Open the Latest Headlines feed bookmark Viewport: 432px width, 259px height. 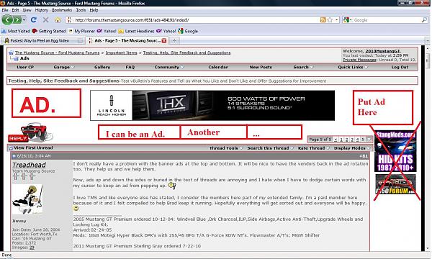(136, 31)
